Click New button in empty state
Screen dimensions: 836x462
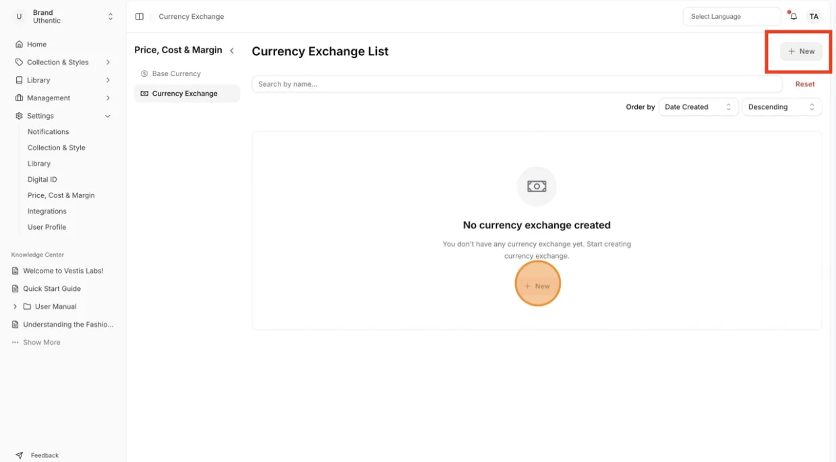point(537,286)
